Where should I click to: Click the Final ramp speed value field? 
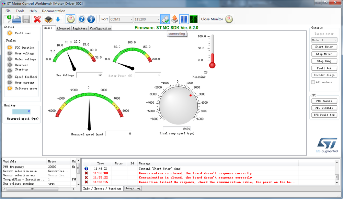click(x=176, y=129)
